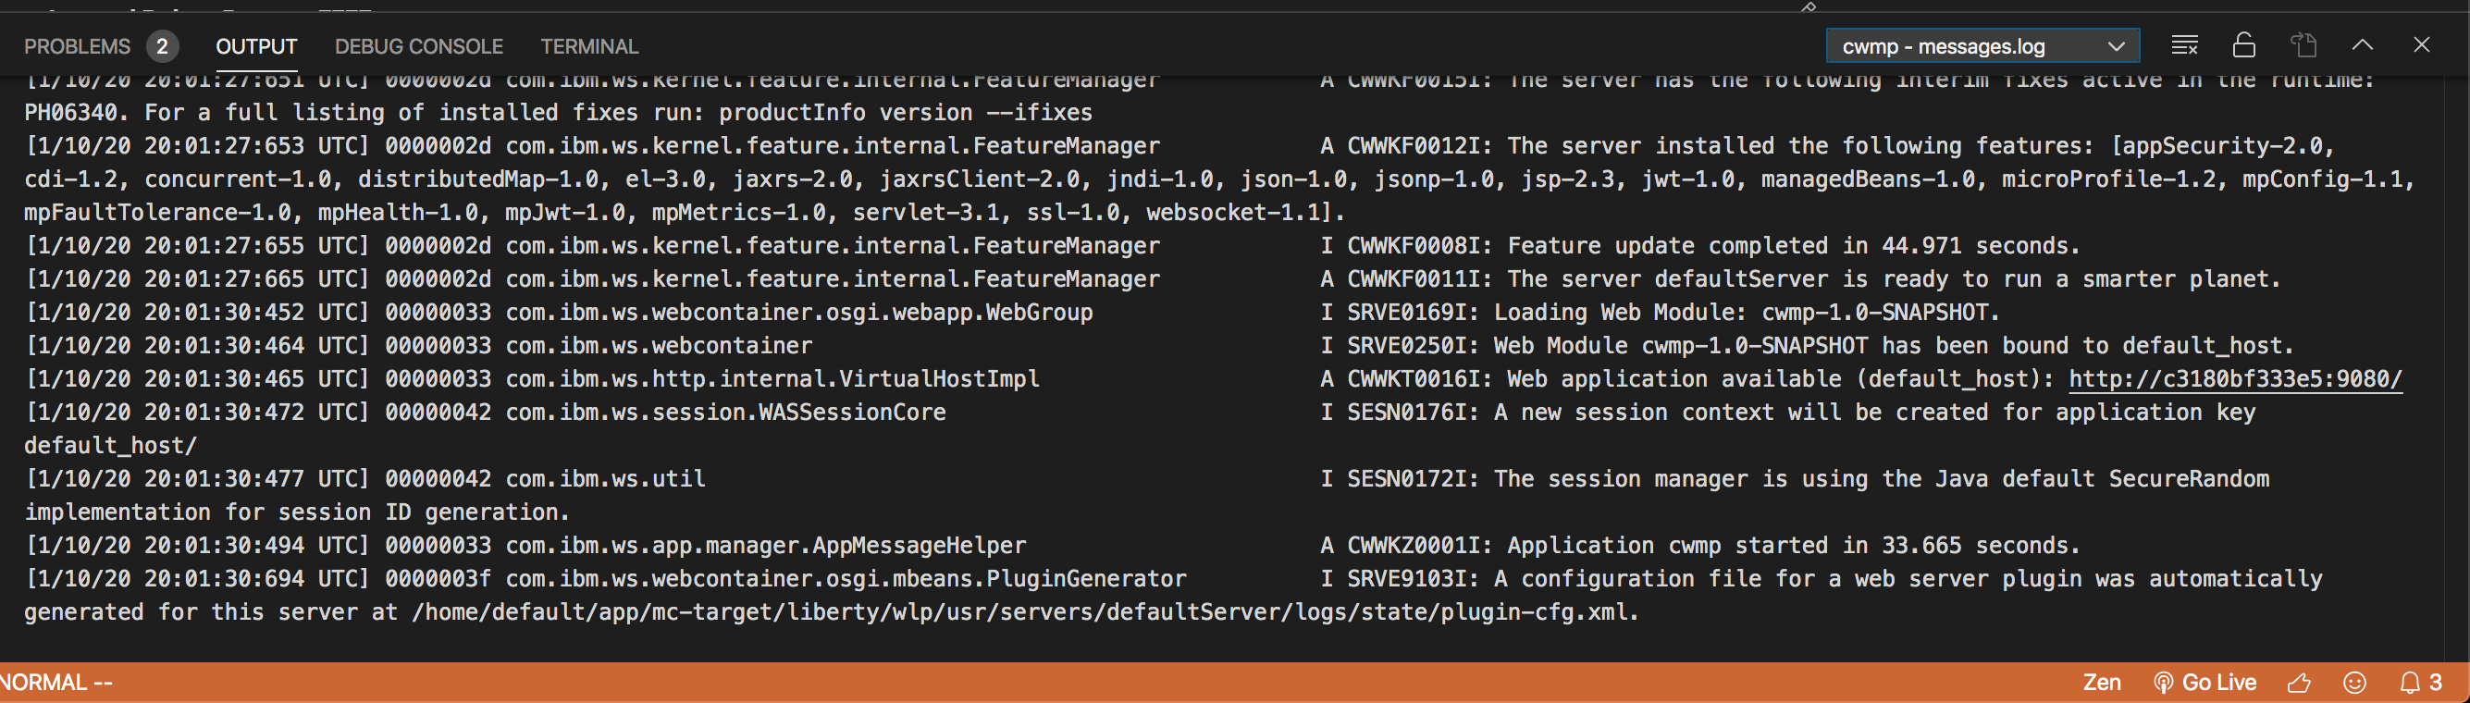Switch to the Problems tab
This screenshot has width=2470, height=703.
(x=77, y=46)
